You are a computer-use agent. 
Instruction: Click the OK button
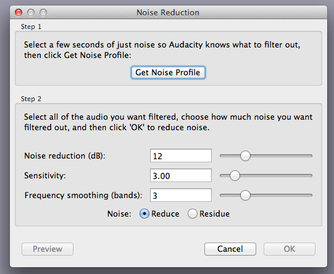[x=290, y=249]
